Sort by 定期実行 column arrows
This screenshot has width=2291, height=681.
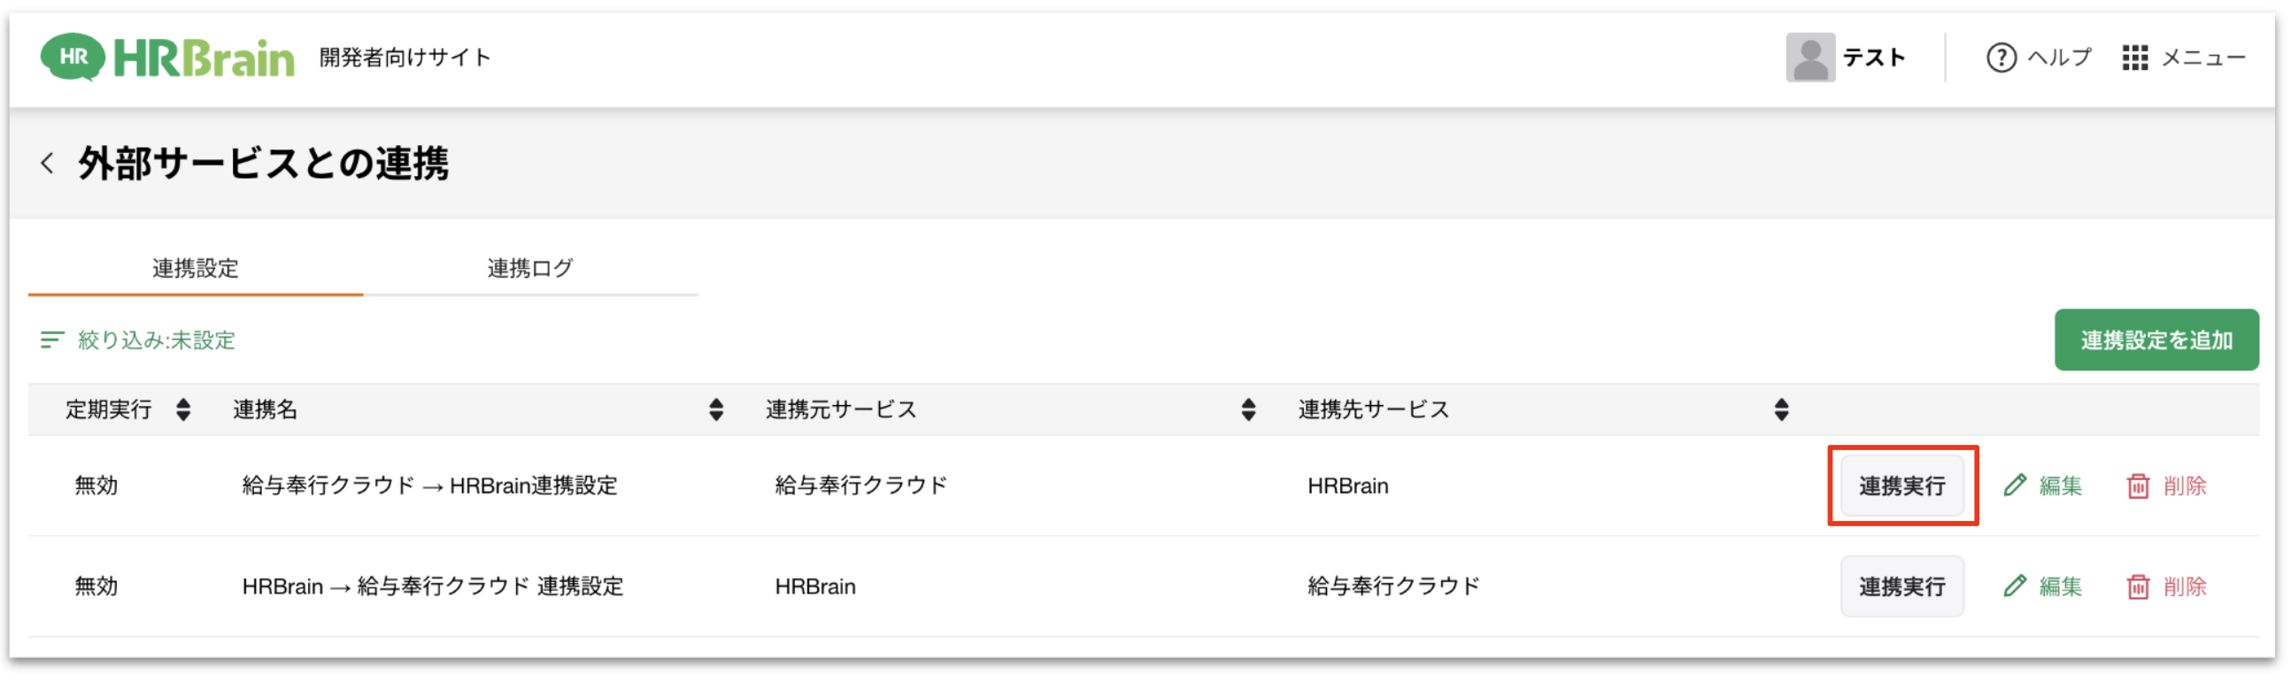point(183,409)
